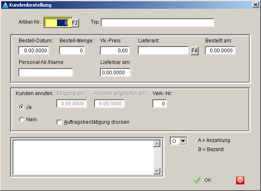The image size is (261, 191).
Task: Select the Ja radio button
Action: point(22,107)
